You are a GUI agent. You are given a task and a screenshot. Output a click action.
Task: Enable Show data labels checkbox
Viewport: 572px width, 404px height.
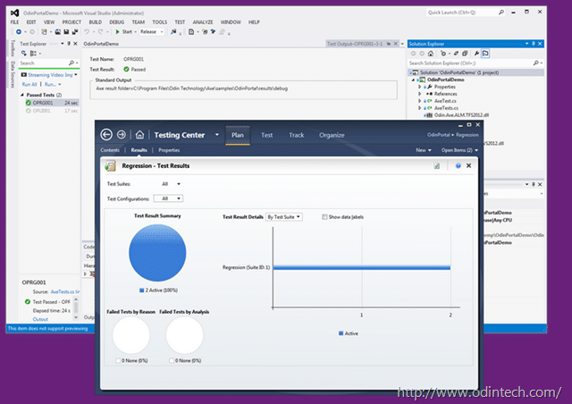pyautogui.click(x=324, y=217)
